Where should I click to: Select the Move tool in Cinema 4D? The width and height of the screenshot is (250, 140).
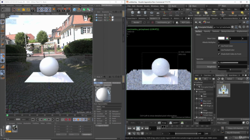click(x=19, y=10)
